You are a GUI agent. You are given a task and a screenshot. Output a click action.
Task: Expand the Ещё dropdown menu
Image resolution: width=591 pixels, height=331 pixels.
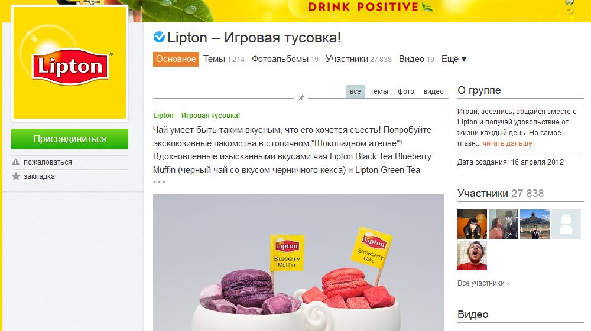point(454,59)
